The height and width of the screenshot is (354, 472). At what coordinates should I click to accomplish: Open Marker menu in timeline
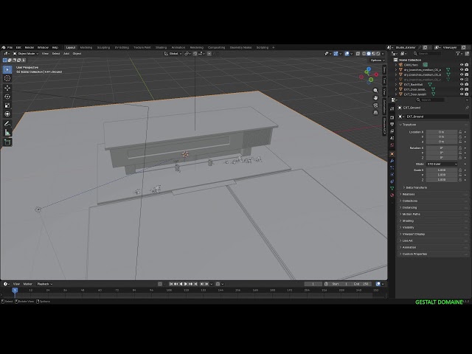[x=28, y=284]
